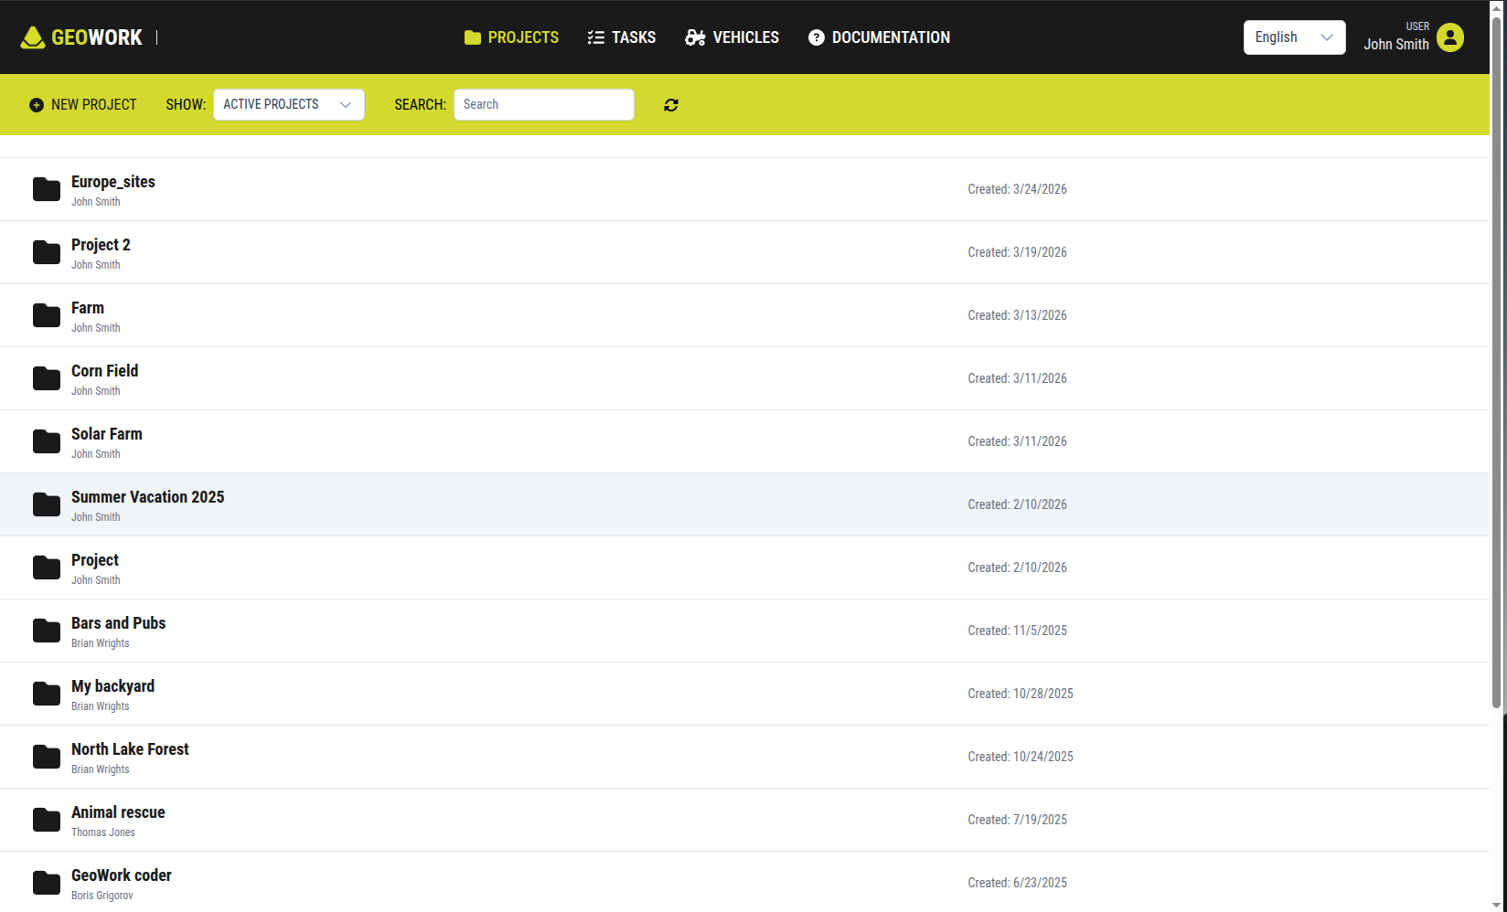Viewport: 1507px width, 912px height.
Task: Click folder icon for North Lake Forest
Action: (47, 757)
